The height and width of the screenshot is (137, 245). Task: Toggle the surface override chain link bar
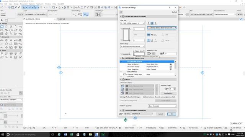pyautogui.click(x=157, y=89)
